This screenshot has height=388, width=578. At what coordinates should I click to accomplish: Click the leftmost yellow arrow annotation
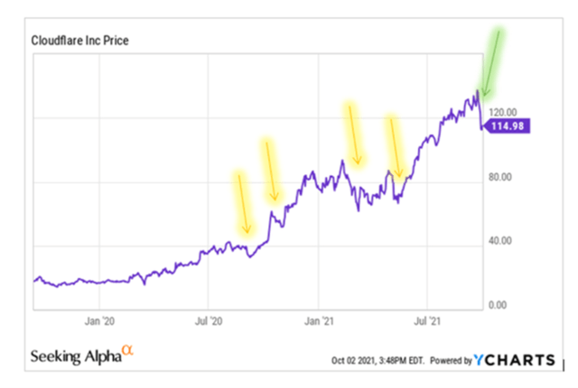coord(243,204)
